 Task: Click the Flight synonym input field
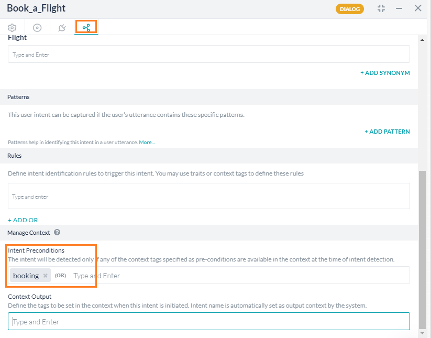[x=208, y=54]
